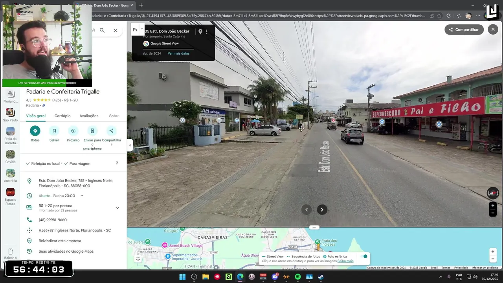Screen dimensions: 503x283
Task: Click the Jurerê Beach Village map marker
Action: point(165,245)
